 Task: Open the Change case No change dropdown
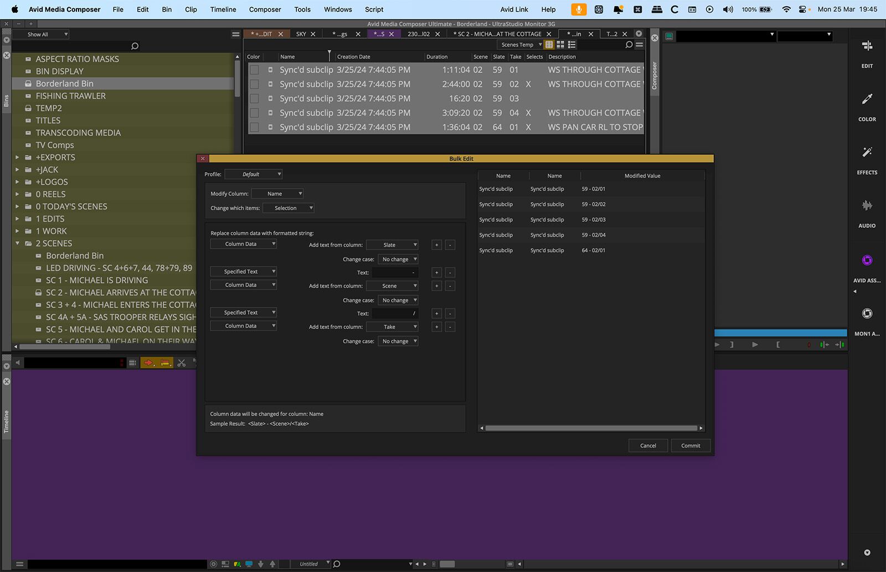tap(397, 259)
